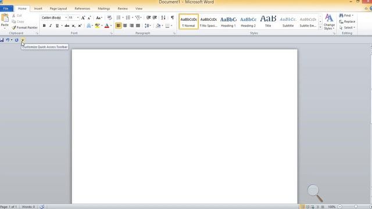Apply the Title style
372x209 pixels.
coord(268,21)
